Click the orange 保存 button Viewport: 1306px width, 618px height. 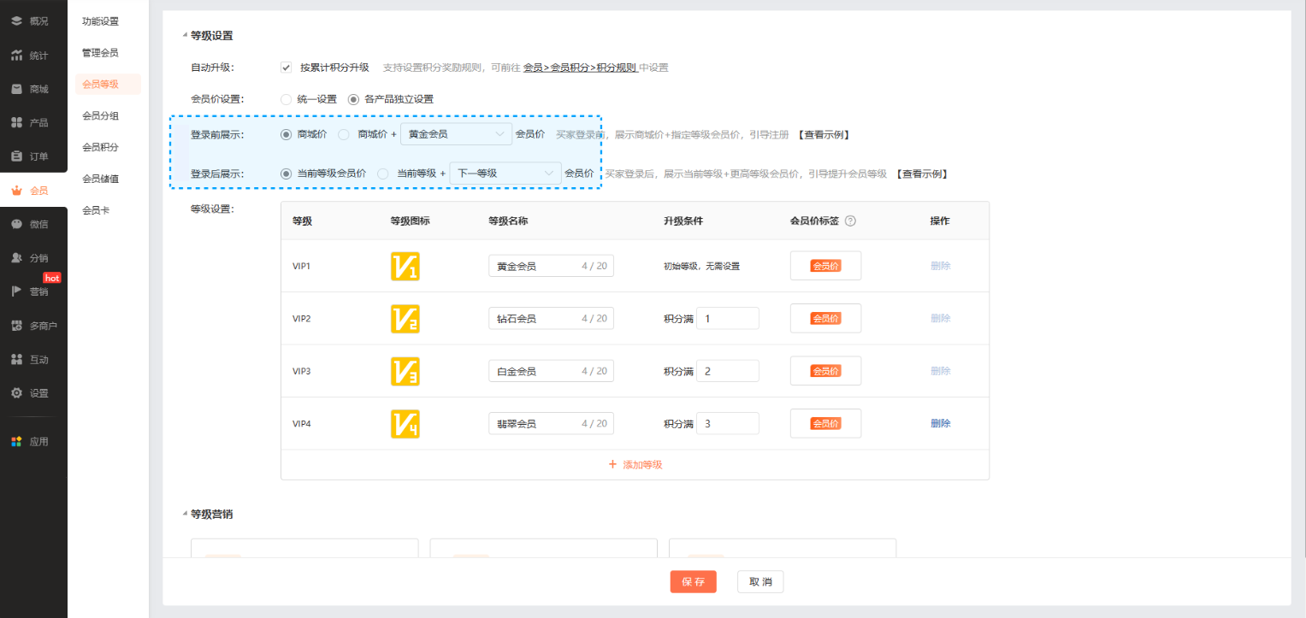tap(693, 582)
